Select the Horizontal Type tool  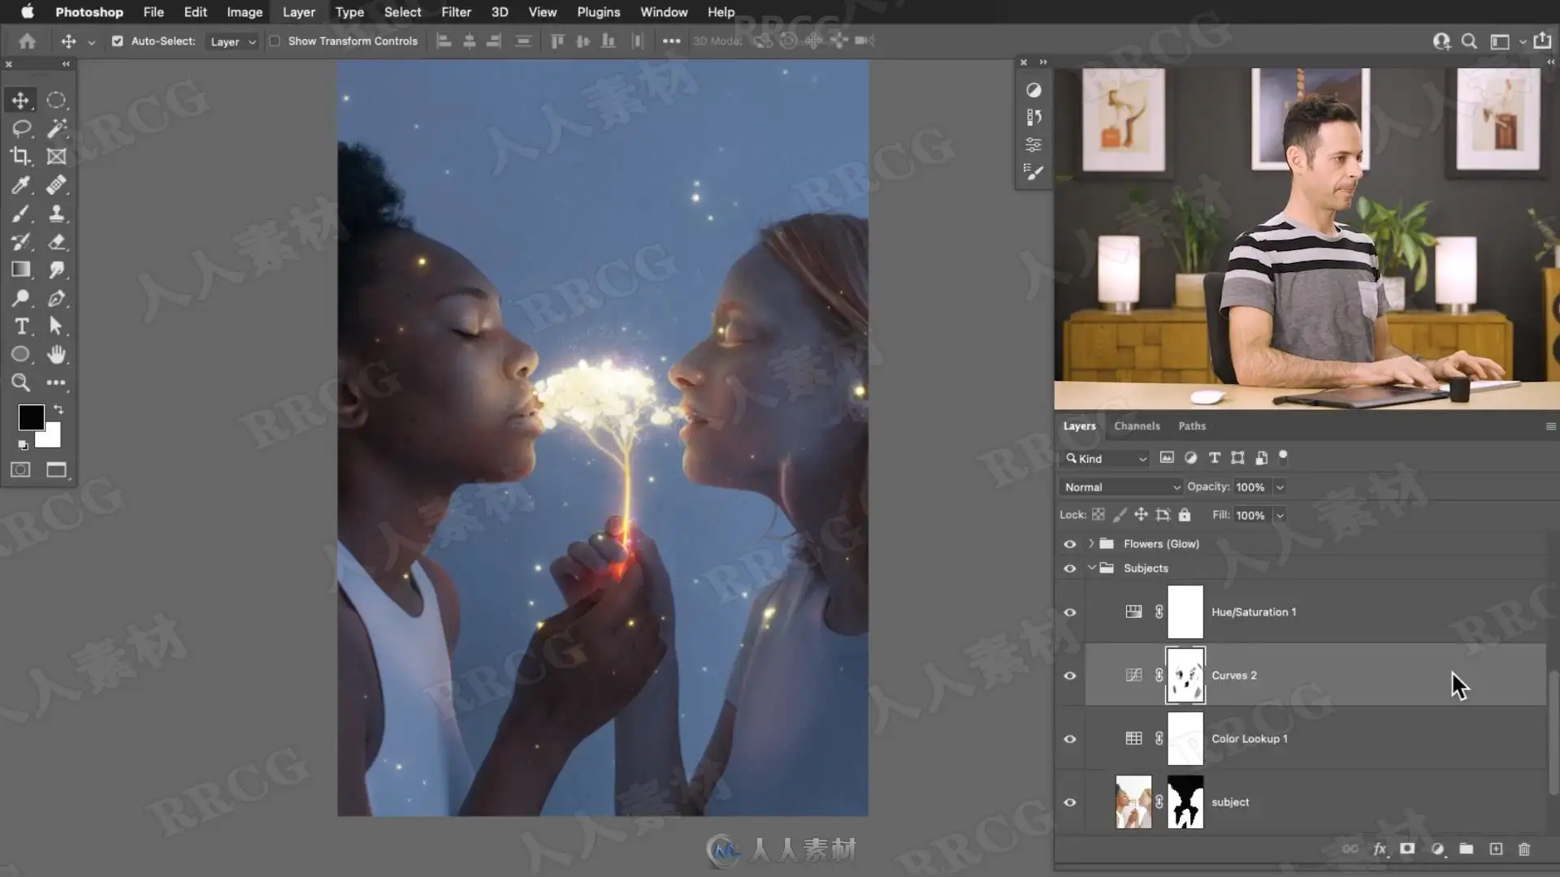[21, 326]
